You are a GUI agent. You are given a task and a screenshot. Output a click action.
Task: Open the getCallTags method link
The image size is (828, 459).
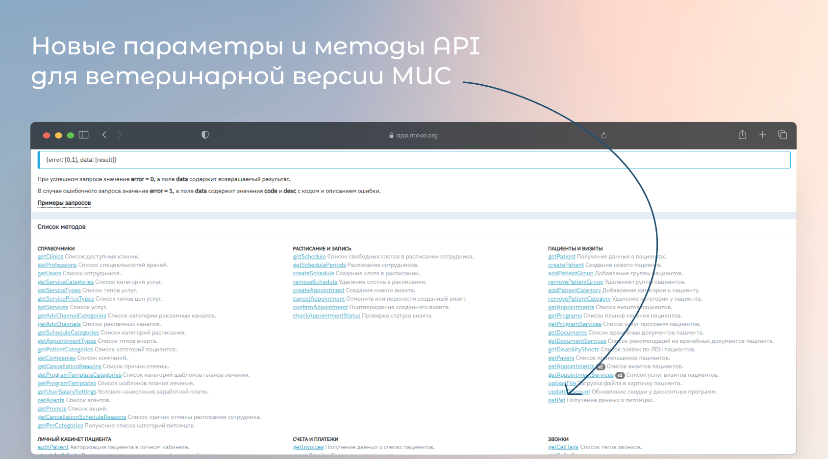(x=563, y=447)
